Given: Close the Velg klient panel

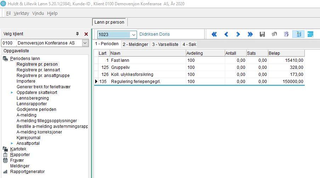Looking at the screenshot, I should coord(86,34).
